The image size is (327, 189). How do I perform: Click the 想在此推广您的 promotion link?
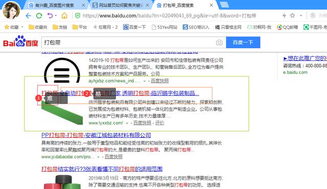pos(305,58)
